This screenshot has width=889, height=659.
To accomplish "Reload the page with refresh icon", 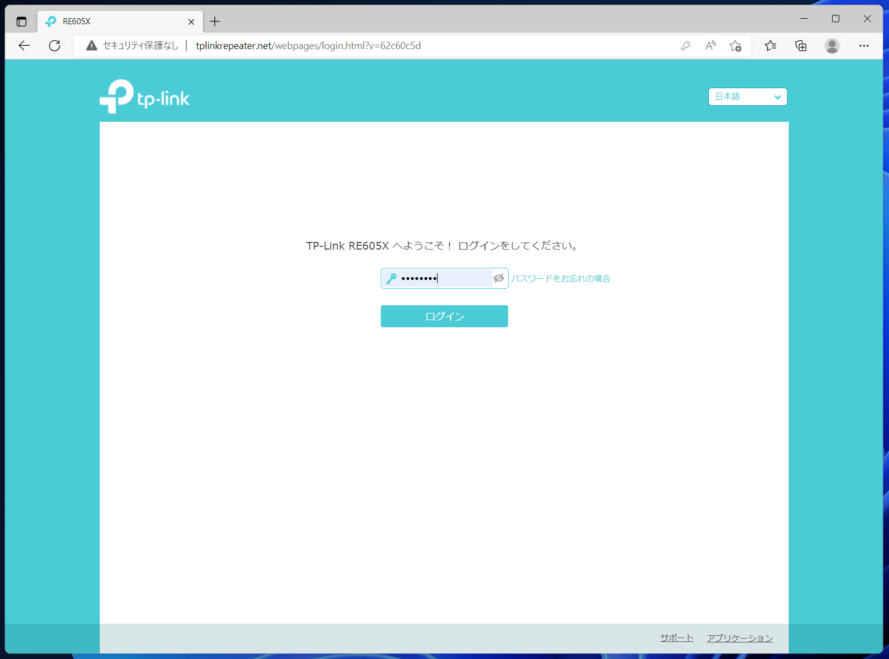I will (55, 46).
